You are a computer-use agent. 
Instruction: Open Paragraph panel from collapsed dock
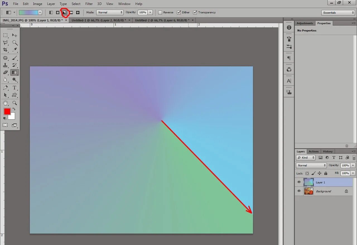289,58
